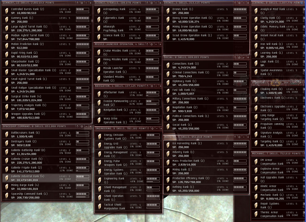Click the Connections skill book icon
Screen dimensions: 306x222
pyautogui.click(x=168, y=65)
